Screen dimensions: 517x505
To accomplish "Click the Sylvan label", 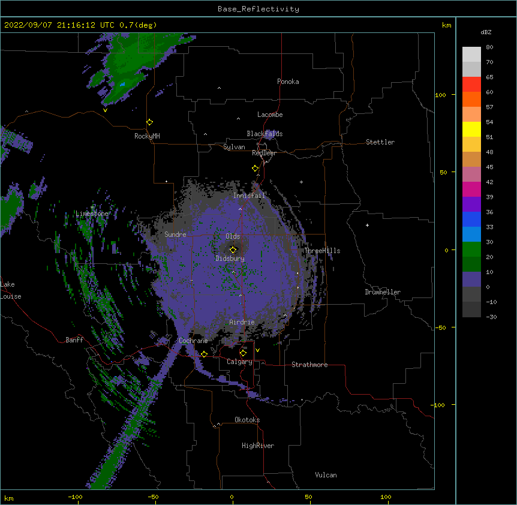I will pyautogui.click(x=234, y=147).
